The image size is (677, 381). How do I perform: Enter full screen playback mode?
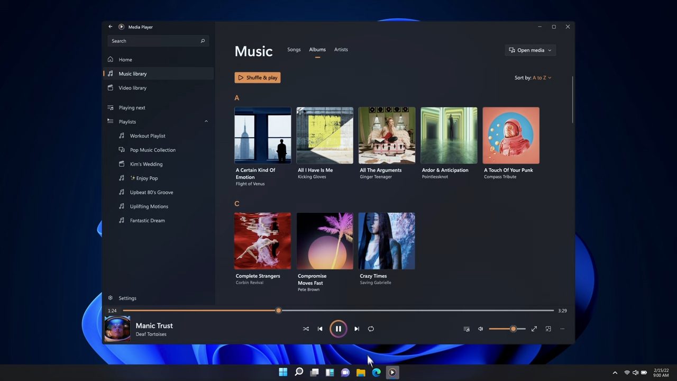pos(534,329)
